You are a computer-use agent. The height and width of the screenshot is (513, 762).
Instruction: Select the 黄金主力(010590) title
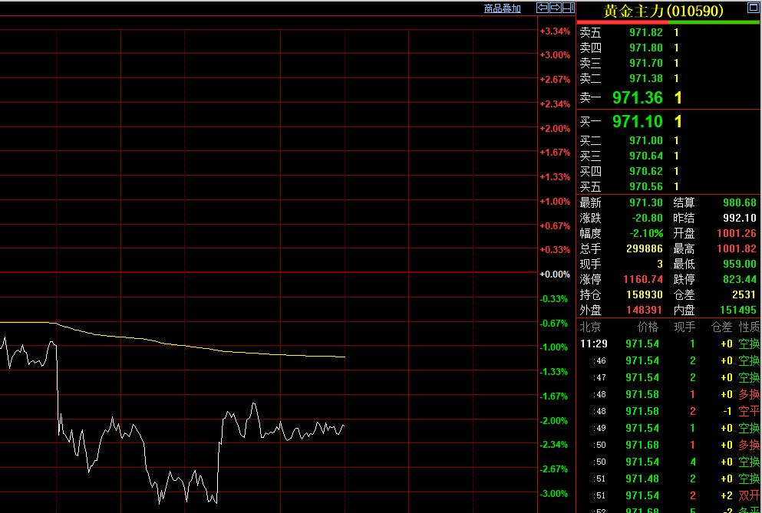point(663,11)
